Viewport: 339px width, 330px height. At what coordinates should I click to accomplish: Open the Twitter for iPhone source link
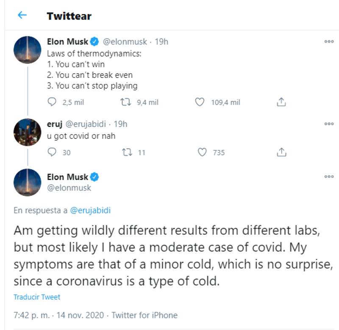144,315
